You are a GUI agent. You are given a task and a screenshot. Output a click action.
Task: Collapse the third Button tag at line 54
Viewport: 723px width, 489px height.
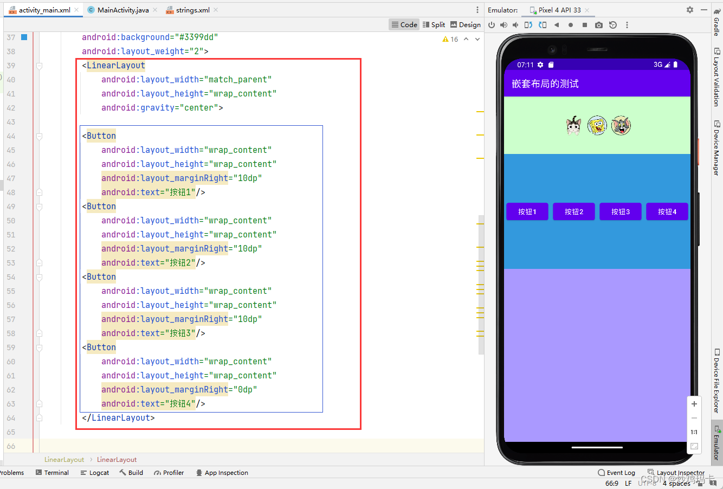[39, 277]
